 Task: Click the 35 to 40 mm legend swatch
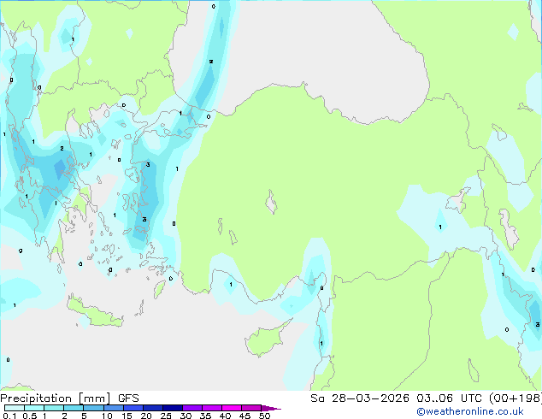click(212, 408)
